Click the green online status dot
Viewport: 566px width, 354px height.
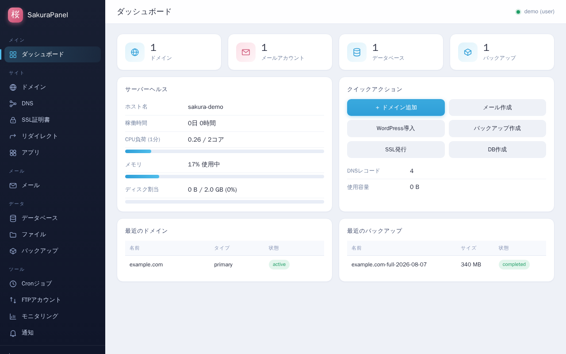coord(518,12)
